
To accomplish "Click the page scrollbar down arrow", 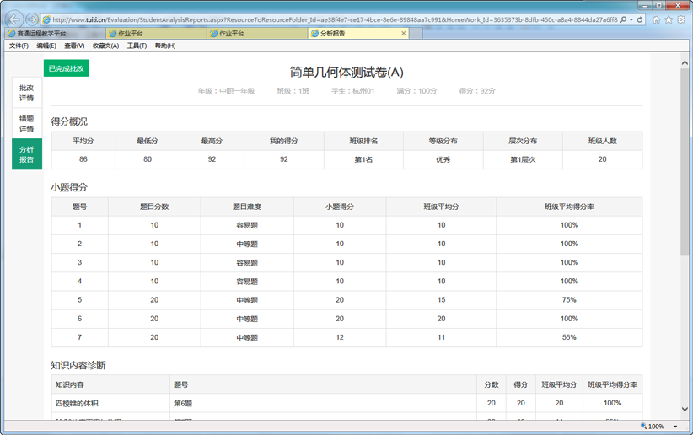I will coord(685,410).
